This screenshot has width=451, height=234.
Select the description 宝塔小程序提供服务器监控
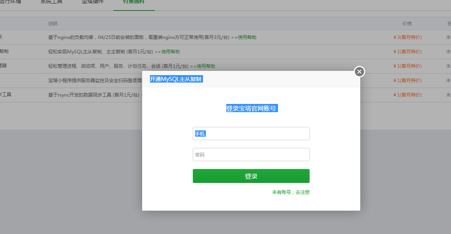point(95,81)
